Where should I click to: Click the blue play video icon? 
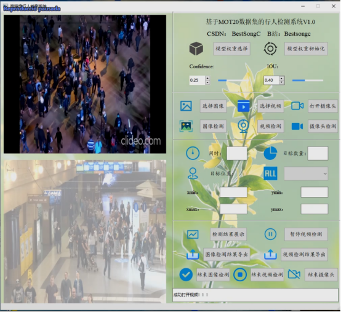click(243, 106)
